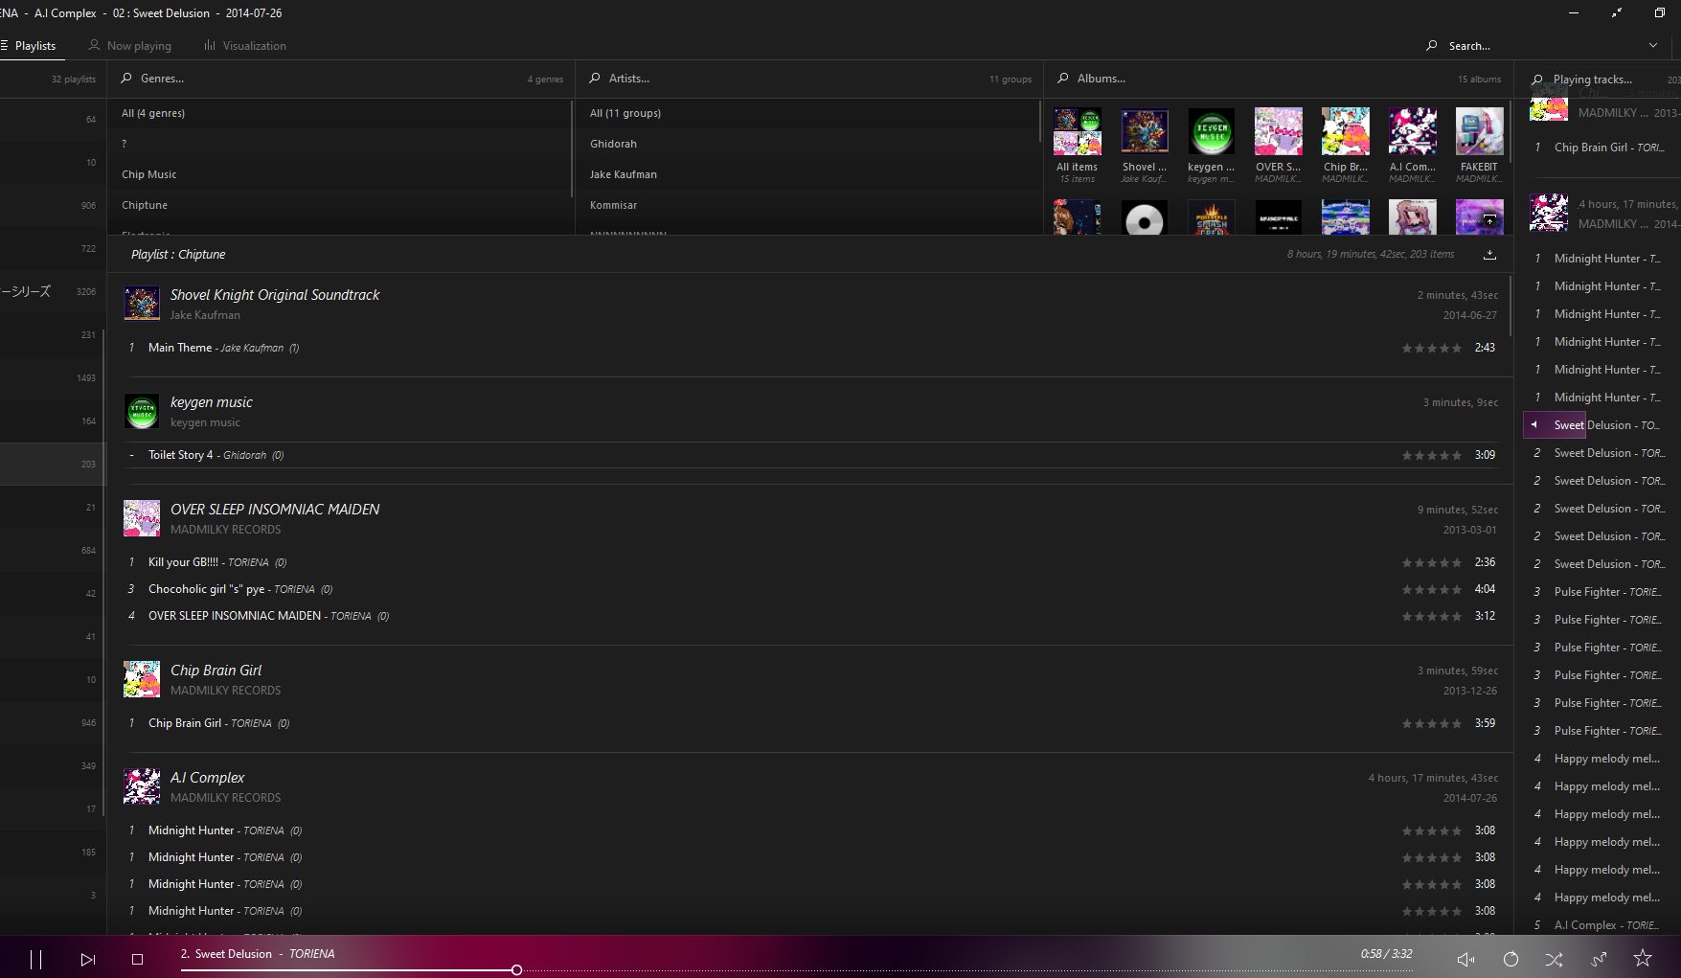Open the search options dropdown chevron
Image resolution: width=1681 pixels, height=978 pixels.
coord(1652,45)
